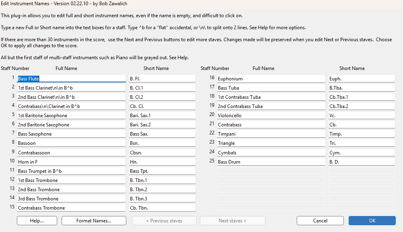Image resolution: width=403 pixels, height=232 pixels.
Task: Edit the Bass Sax. short name field
Action: [x=162, y=134]
